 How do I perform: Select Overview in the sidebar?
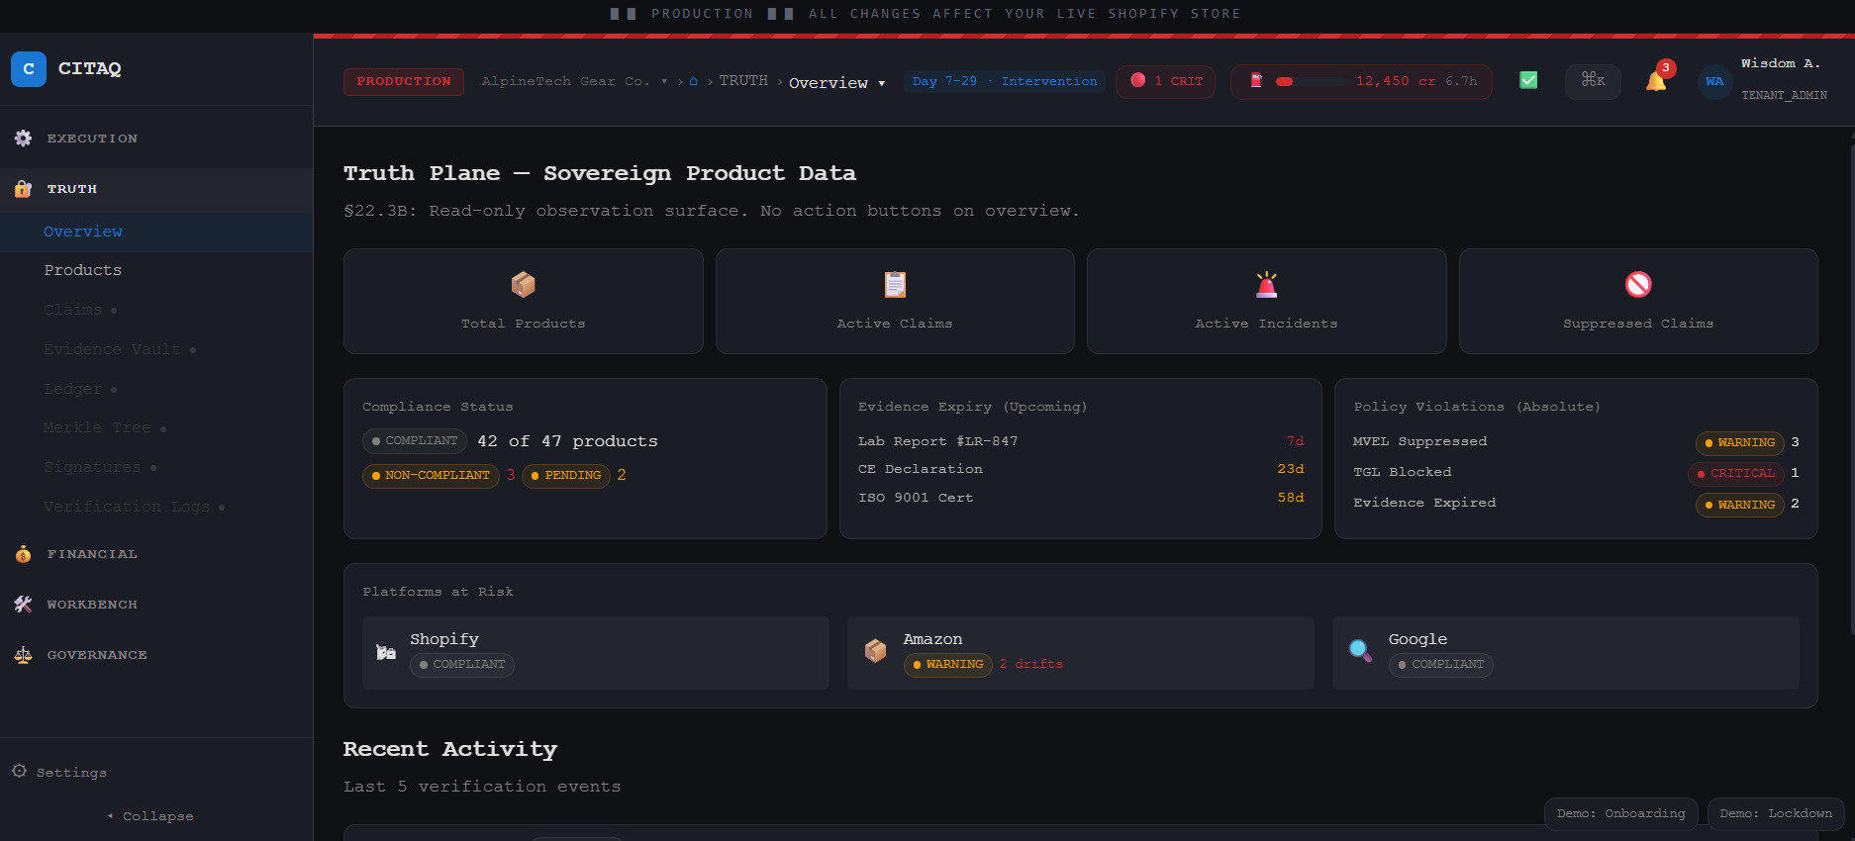[156, 232]
